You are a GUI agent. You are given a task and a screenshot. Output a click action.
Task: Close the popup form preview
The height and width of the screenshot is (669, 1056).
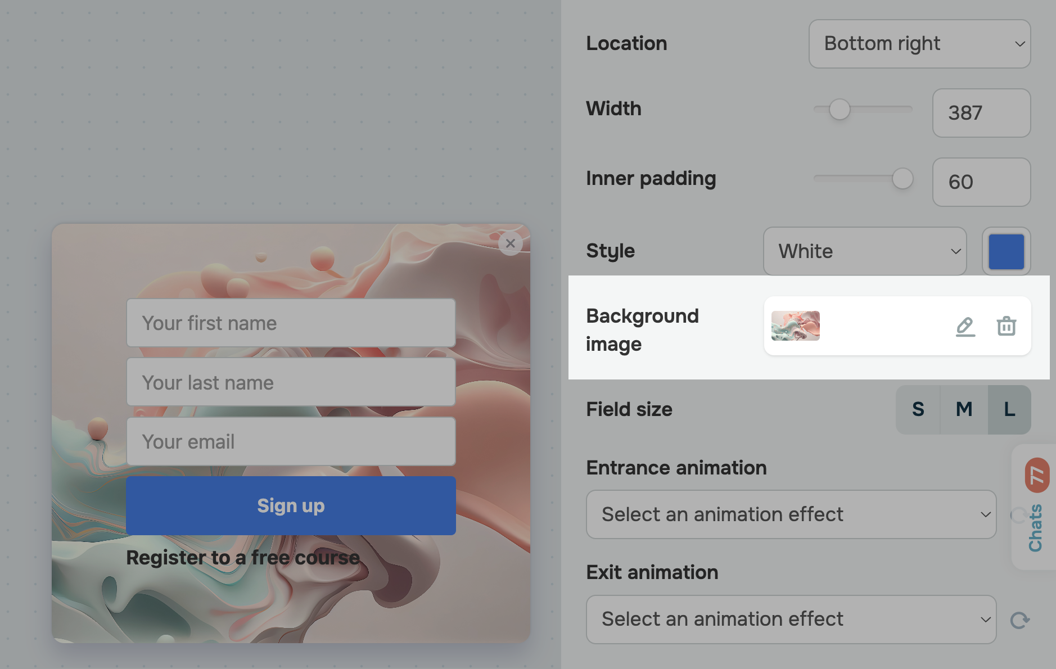pyautogui.click(x=510, y=243)
